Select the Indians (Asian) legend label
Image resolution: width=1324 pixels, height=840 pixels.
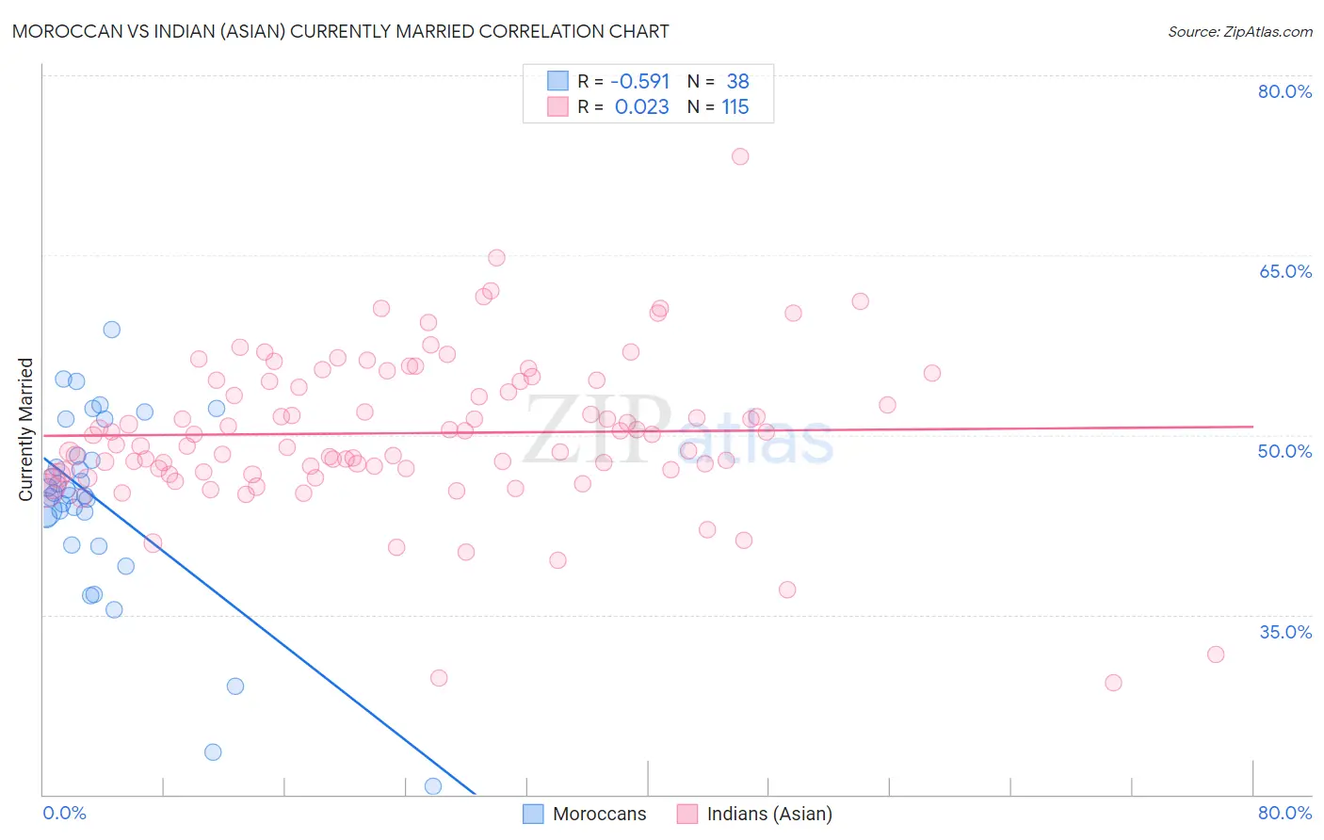coord(769,814)
